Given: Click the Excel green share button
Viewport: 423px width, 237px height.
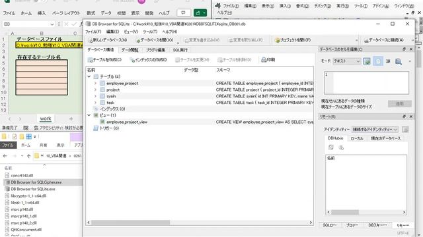Looking at the screenshot, I should click(200, 13).
